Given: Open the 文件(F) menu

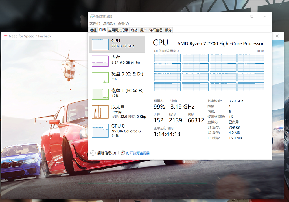Looking at the screenshot, I should click(95, 23).
